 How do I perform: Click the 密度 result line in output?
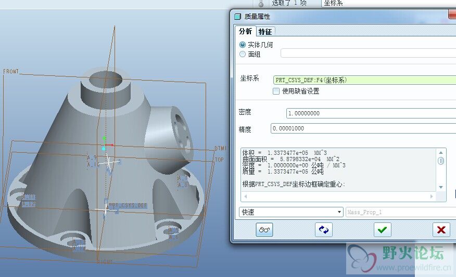point(294,165)
